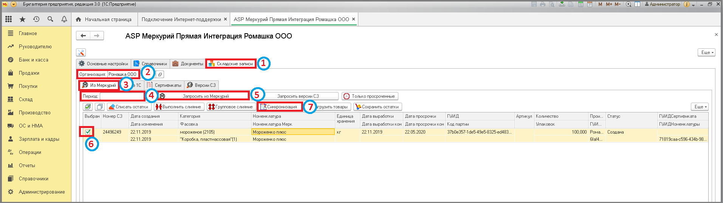
Task: Click Запросить из Меркурий button
Action: [204, 96]
